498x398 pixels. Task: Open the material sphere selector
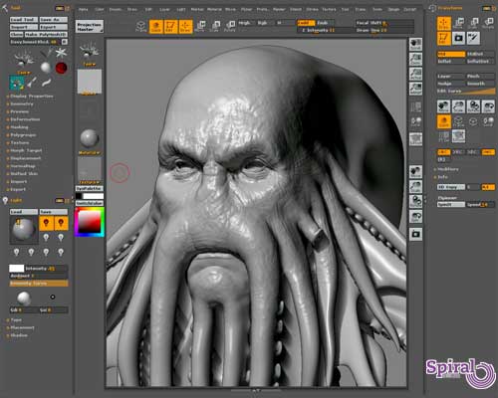tap(90, 139)
